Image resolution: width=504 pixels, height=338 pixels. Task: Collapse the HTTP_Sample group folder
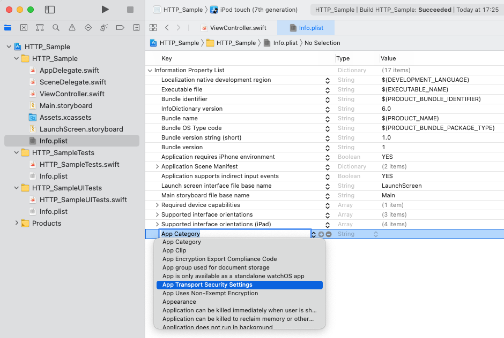[17, 58]
